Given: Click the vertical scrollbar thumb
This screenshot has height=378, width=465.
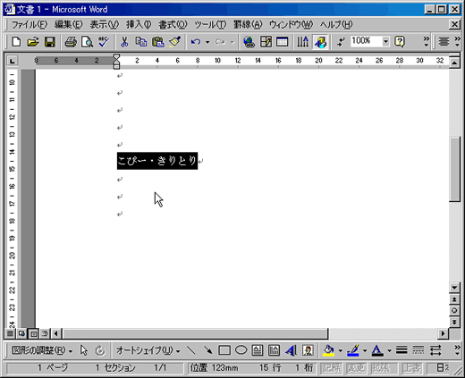Looking at the screenshot, I should click(x=454, y=169).
